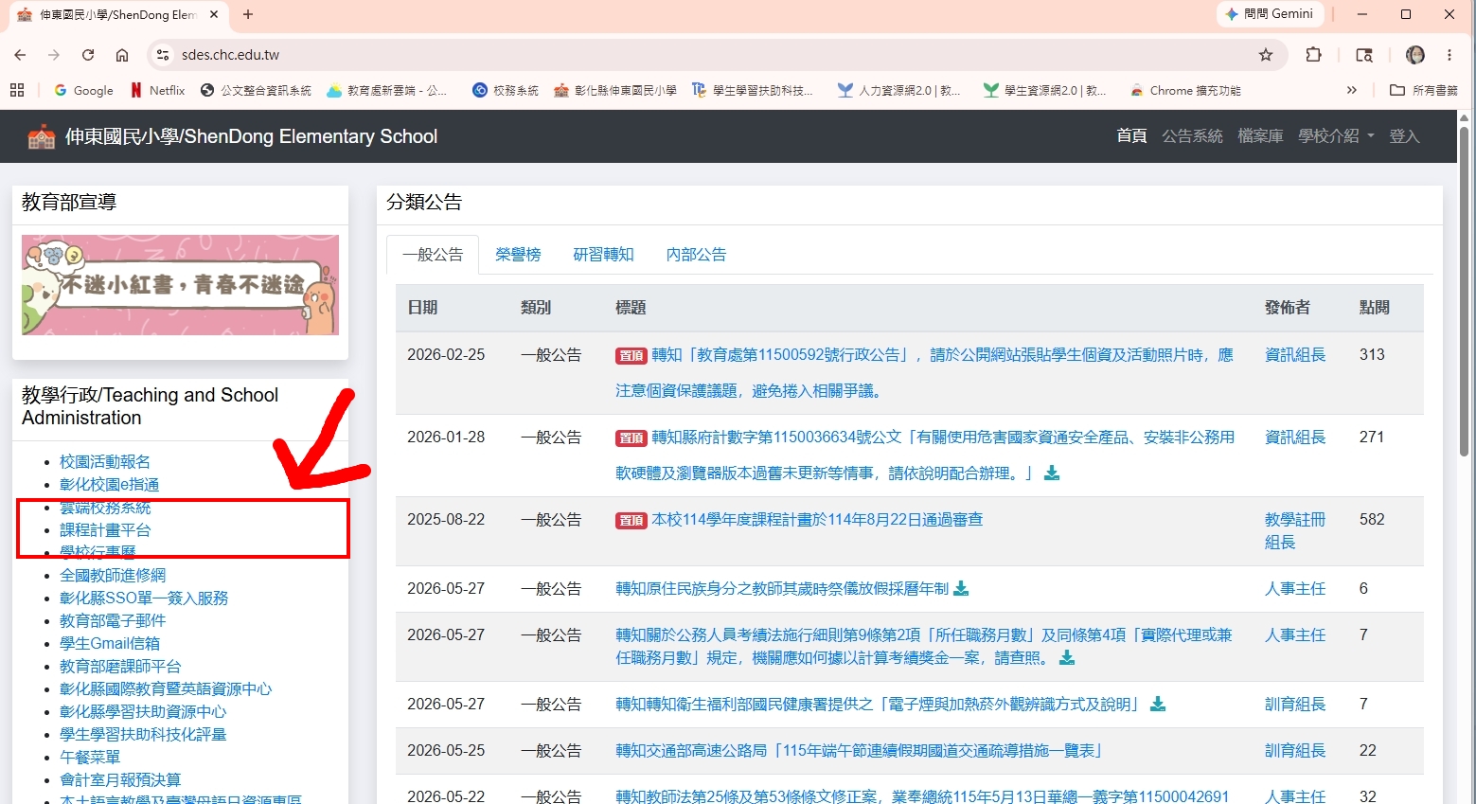Viewport: 1476px width, 804px height.
Task: Open the 公文整合資訊系統 bookmark
Action: [x=256, y=90]
